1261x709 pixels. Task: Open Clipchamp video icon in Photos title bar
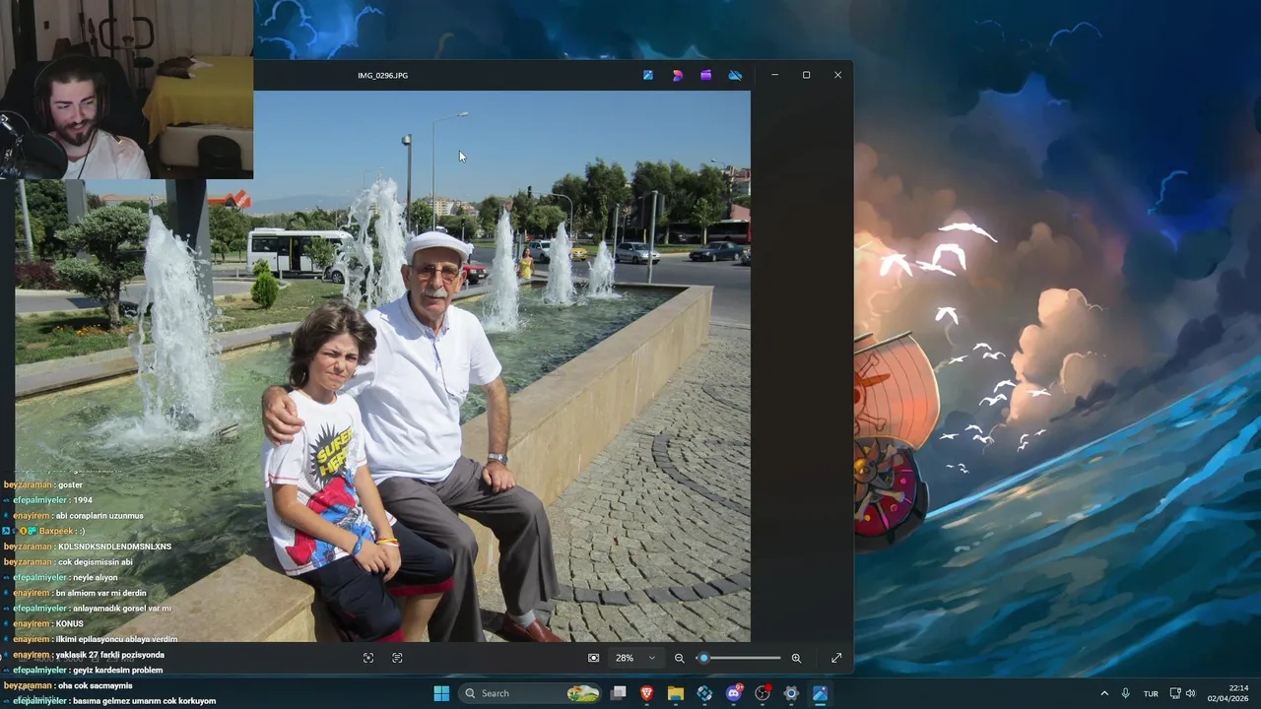(x=706, y=75)
